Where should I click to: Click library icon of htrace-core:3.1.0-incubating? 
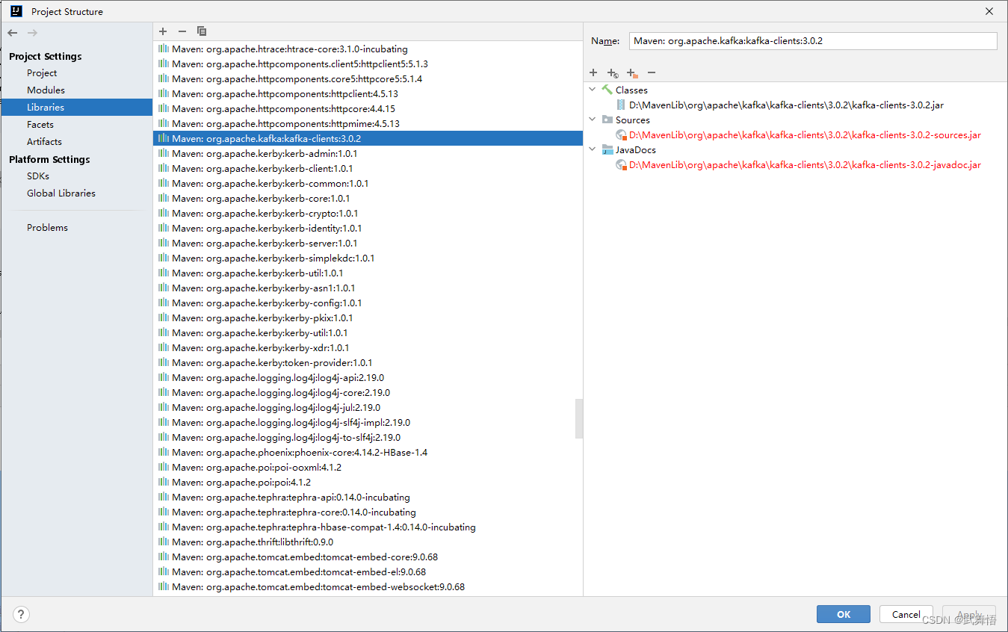[x=164, y=49]
